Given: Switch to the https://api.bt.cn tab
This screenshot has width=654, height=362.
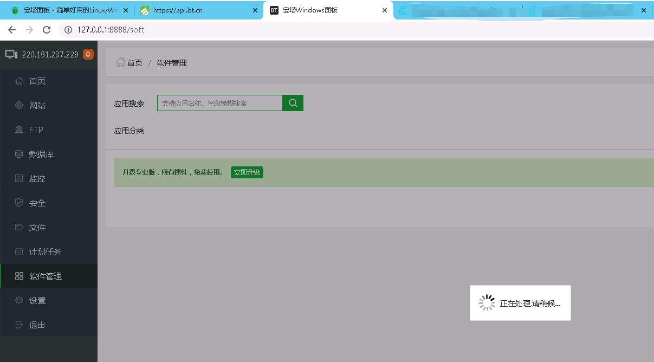Looking at the screenshot, I should (198, 10).
